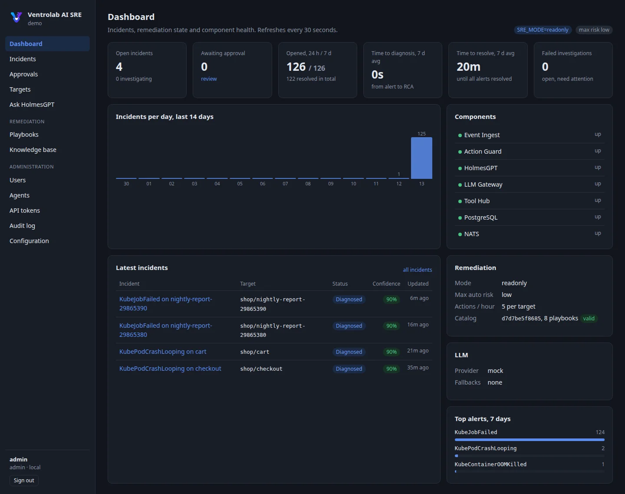Go to Incidents in the sidebar
Screen dimensions: 625x494
47,59
